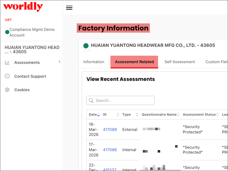
Task: Switch to the Information tab
Action: pyautogui.click(x=94, y=62)
